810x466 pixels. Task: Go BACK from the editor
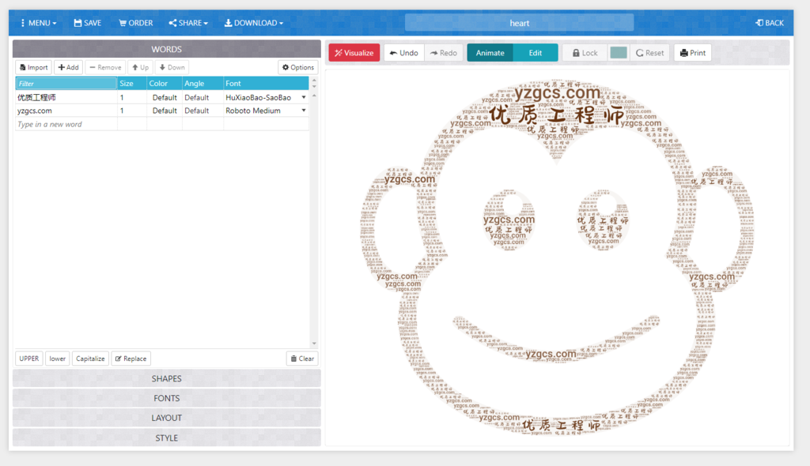(770, 23)
